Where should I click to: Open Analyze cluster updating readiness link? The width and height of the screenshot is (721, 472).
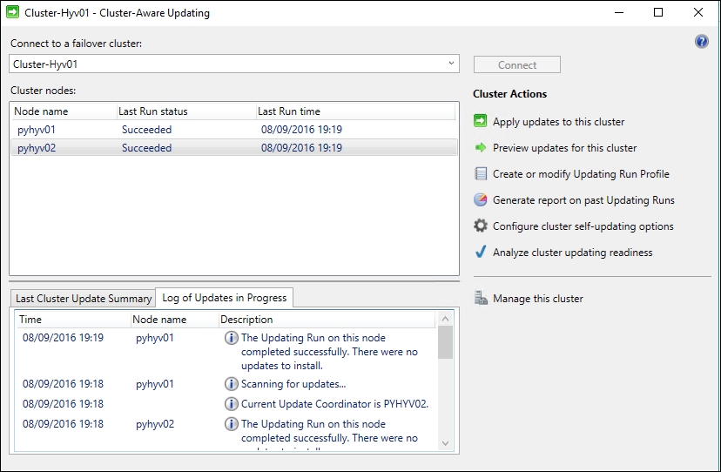(x=572, y=253)
